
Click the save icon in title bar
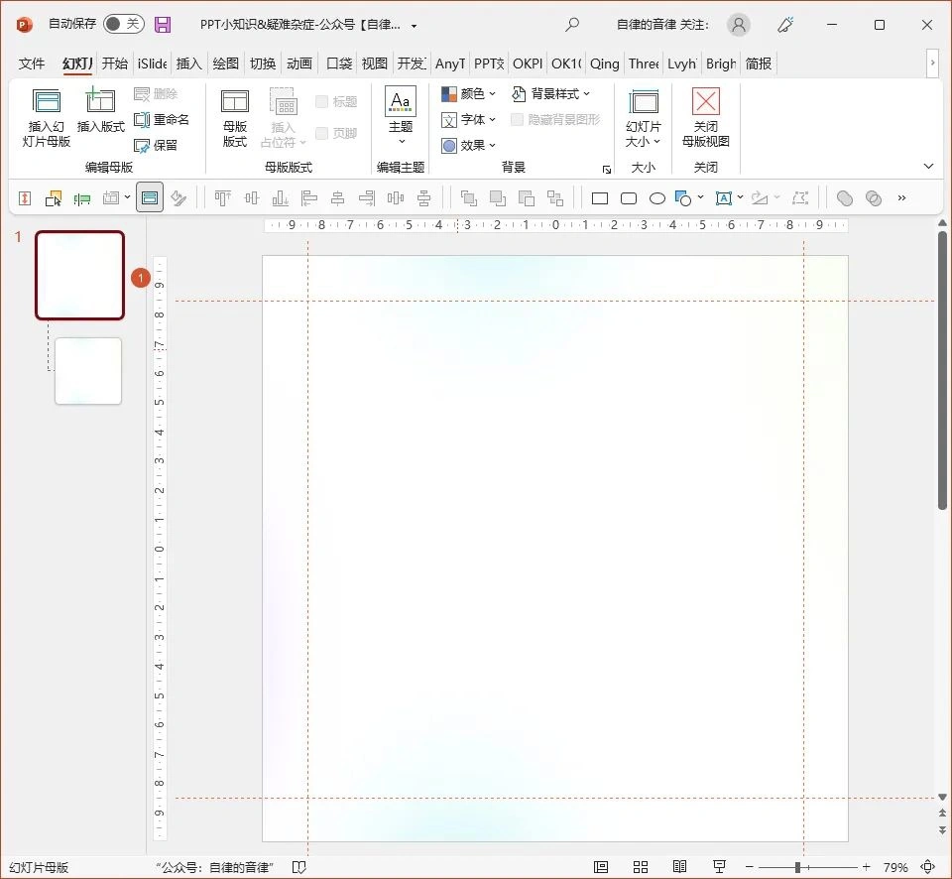tap(163, 25)
